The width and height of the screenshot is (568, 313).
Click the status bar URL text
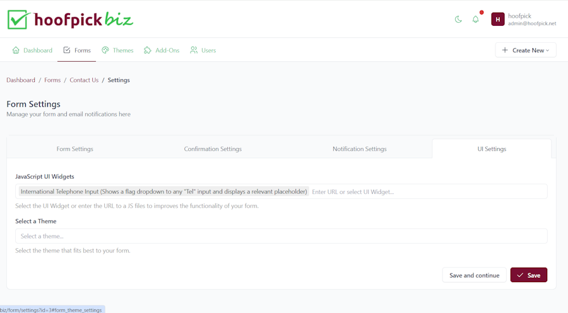point(51,310)
